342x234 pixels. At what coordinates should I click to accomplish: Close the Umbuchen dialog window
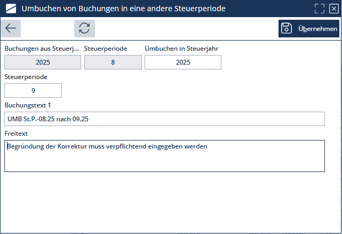[x=333, y=9]
